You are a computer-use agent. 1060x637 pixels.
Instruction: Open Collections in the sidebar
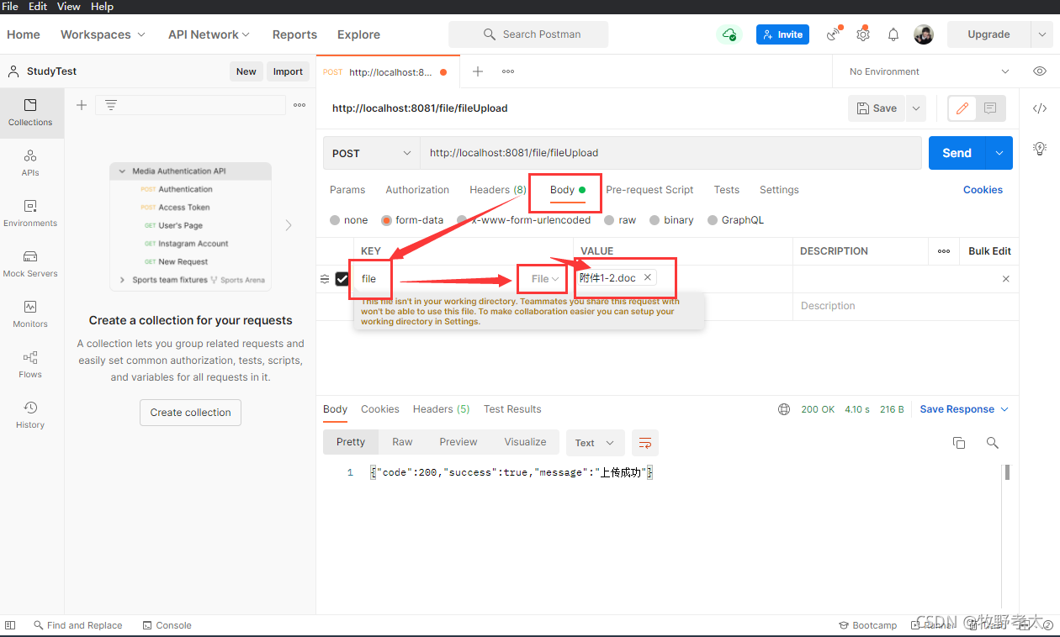tap(30, 113)
